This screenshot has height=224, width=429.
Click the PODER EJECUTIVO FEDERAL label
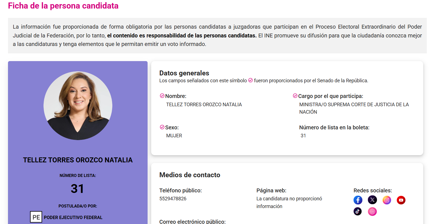[x=73, y=217]
